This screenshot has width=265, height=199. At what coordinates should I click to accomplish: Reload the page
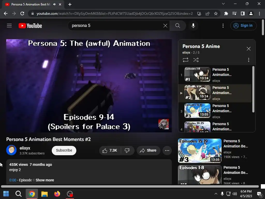coord(22,13)
